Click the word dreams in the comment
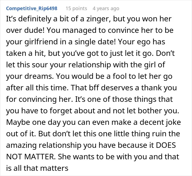Screen dimensions: 192x176 click(x=39, y=76)
